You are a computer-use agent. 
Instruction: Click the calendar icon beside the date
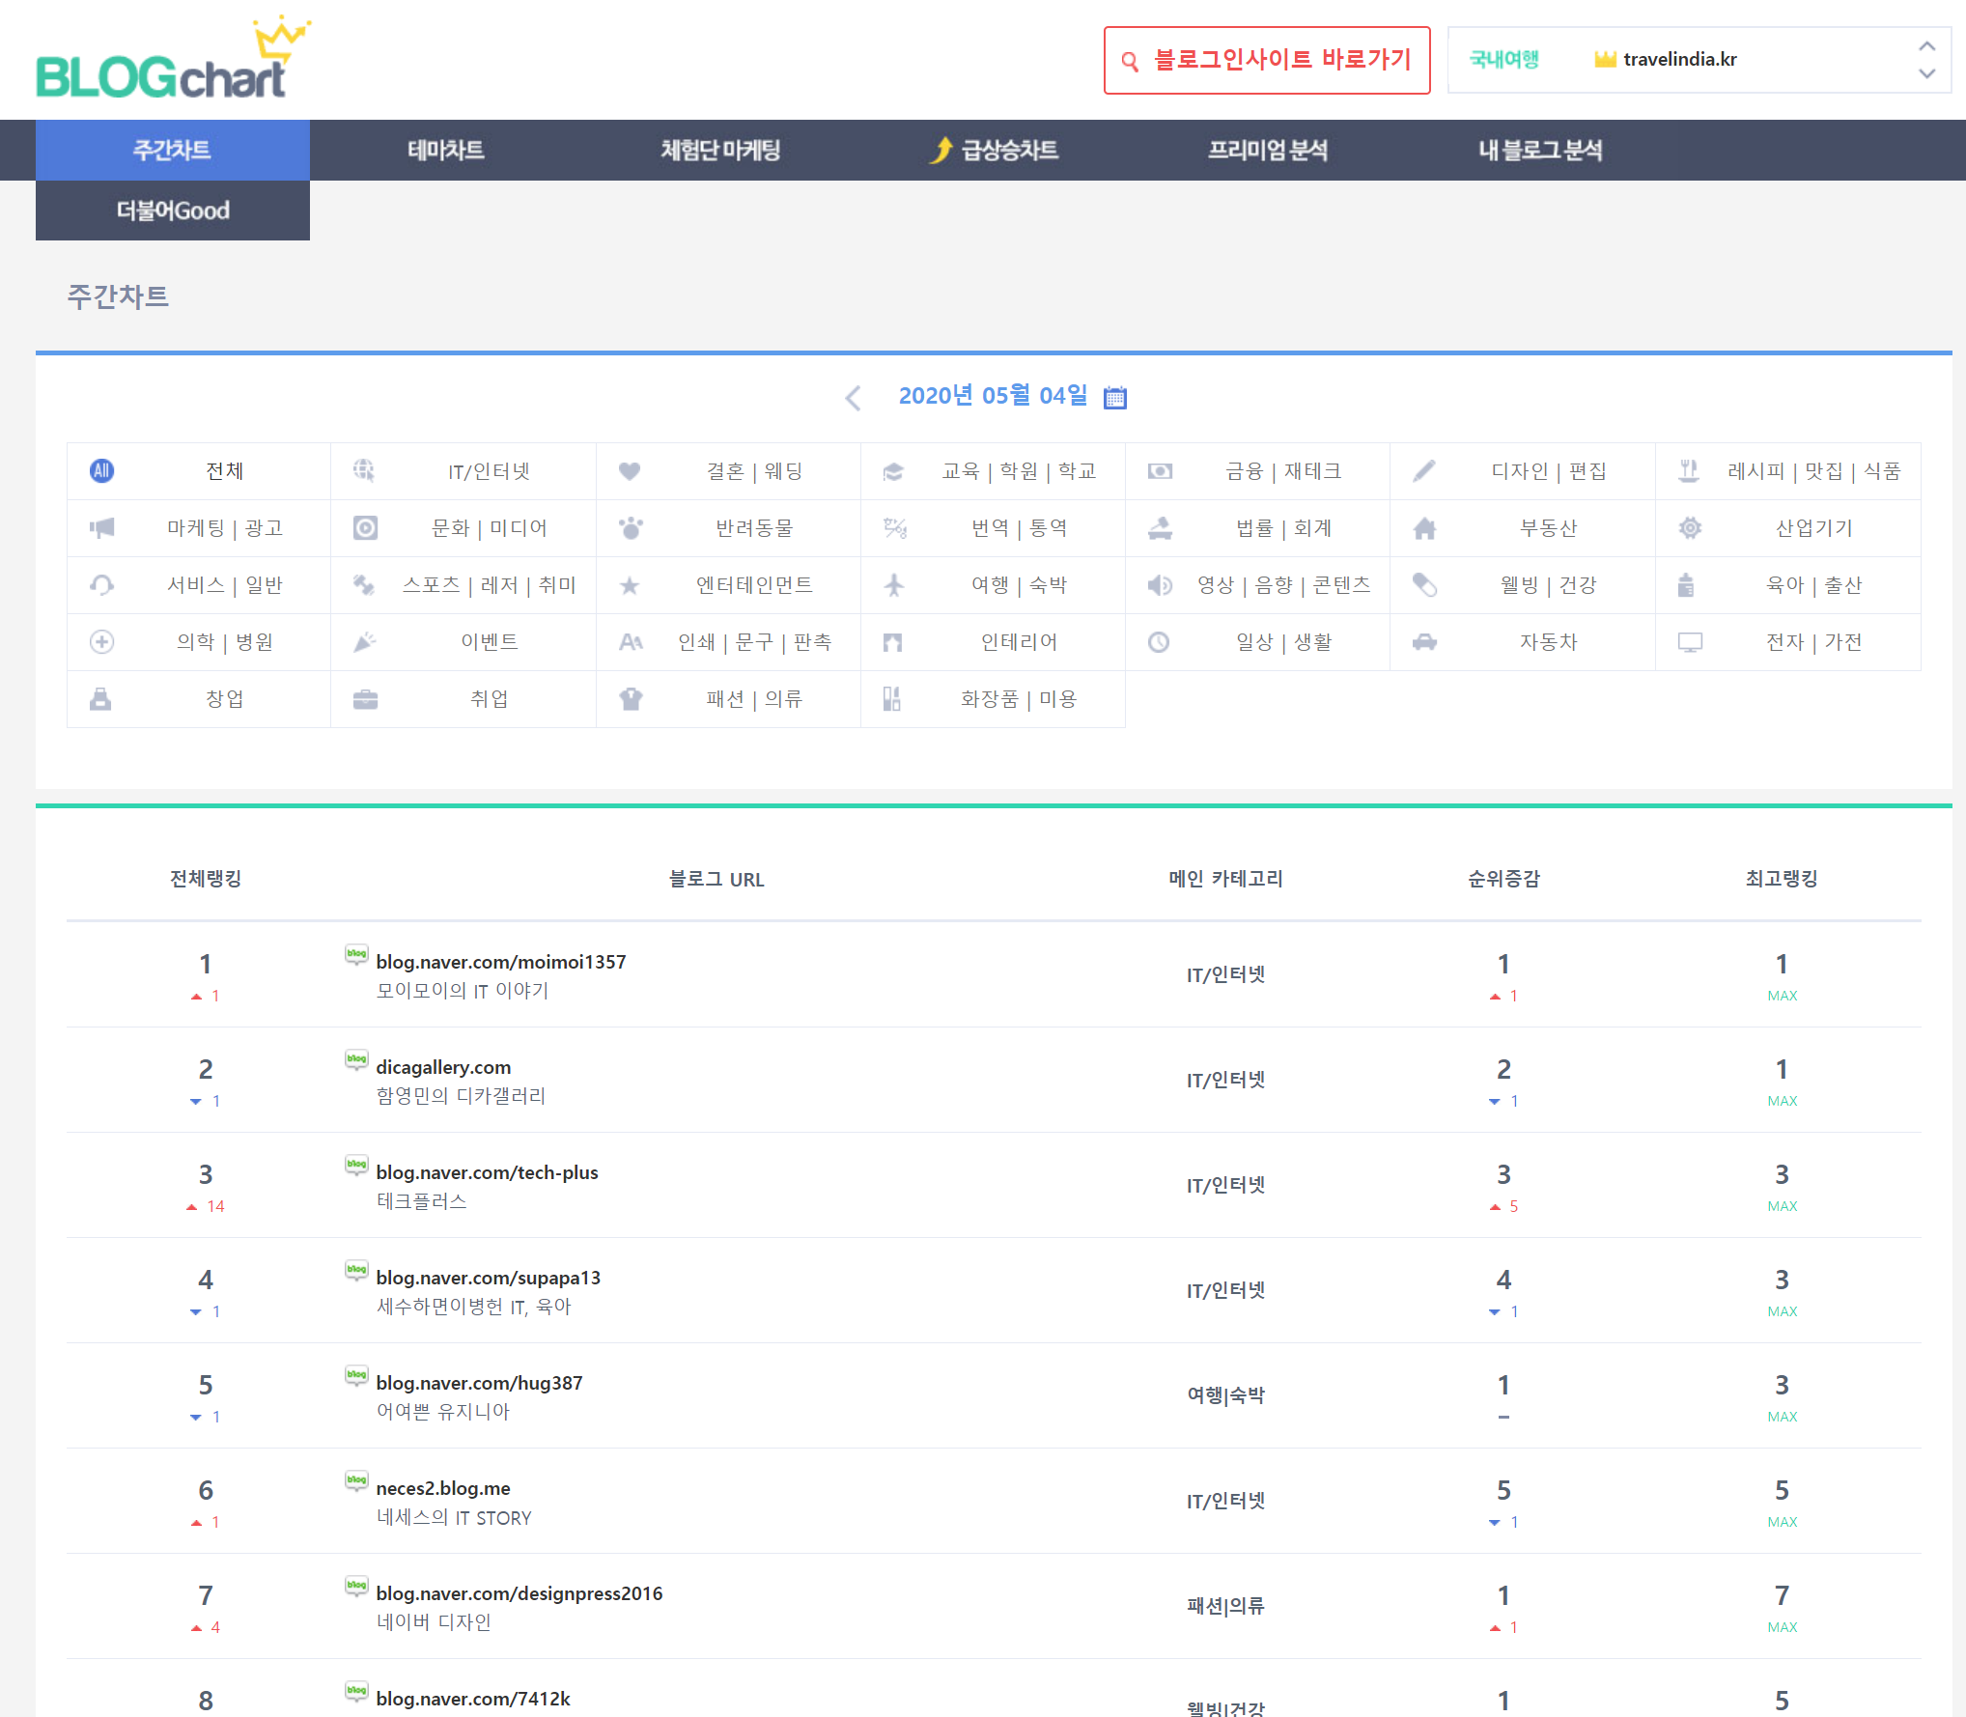pyautogui.click(x=1115, y=397)
